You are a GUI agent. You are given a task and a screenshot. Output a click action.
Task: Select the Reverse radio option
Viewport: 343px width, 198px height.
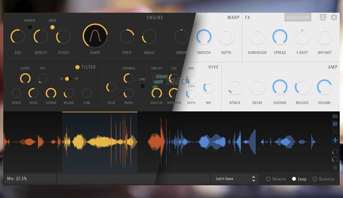(x=276, y=179)
